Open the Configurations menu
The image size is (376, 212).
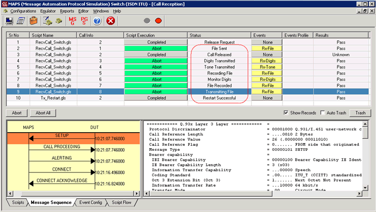click(x=23, y=11)
